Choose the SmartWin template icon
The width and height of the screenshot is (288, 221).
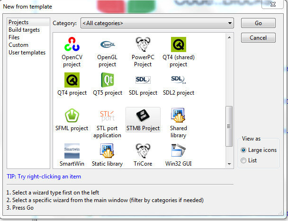coord(72,151)
